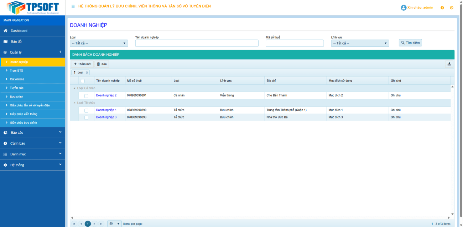Open Bản đồ map page
Screen dimensions: 463x227
tap(16, 41)
